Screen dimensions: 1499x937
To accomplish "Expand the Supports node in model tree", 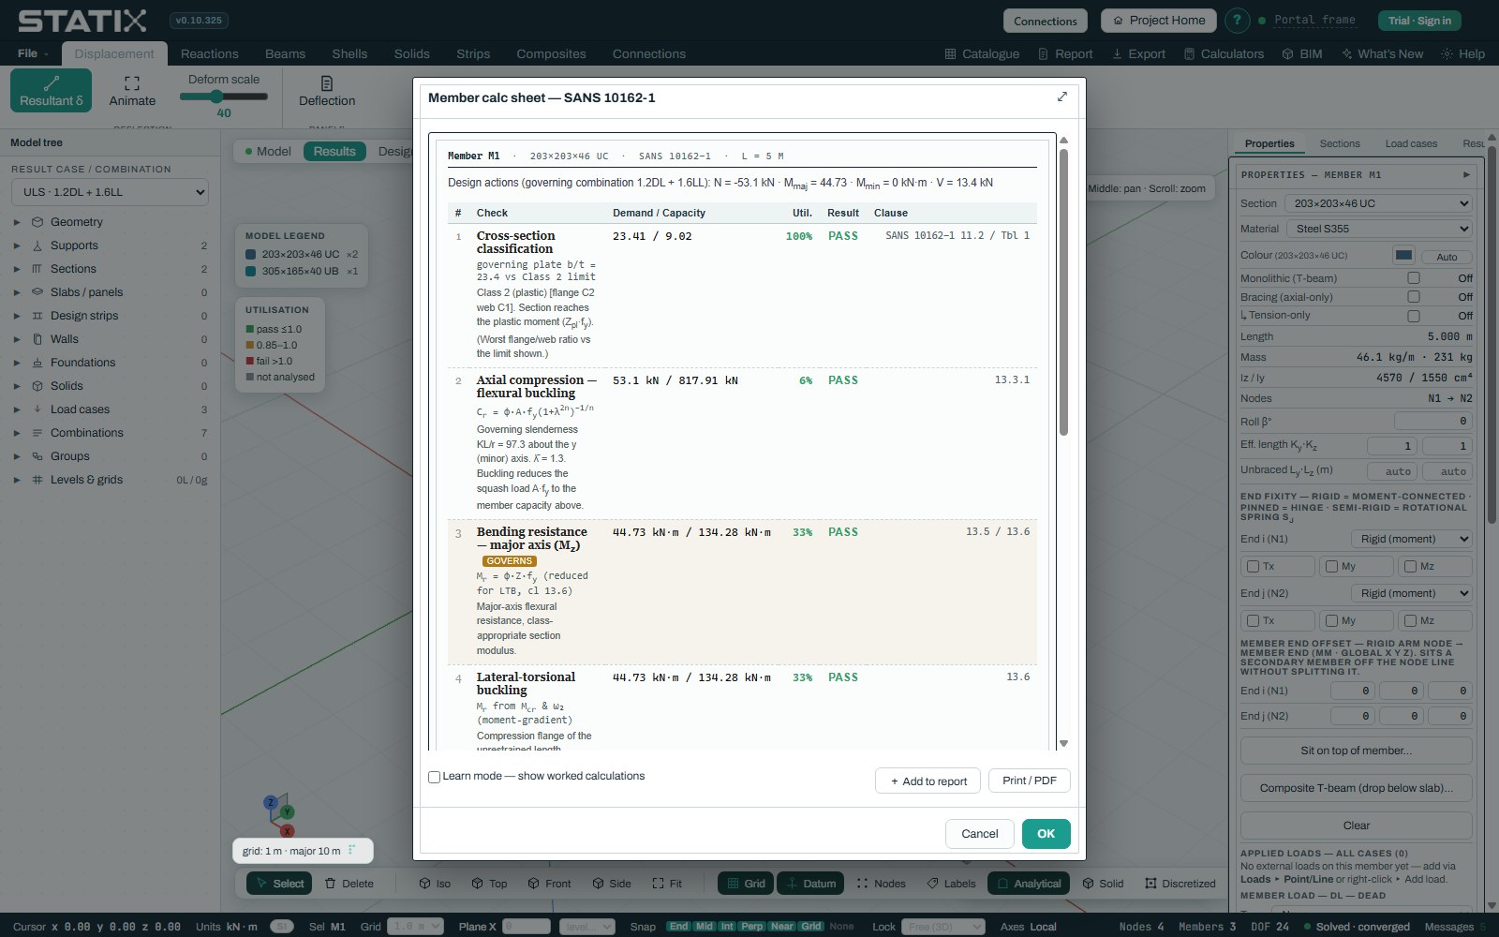I will [16, 245].
